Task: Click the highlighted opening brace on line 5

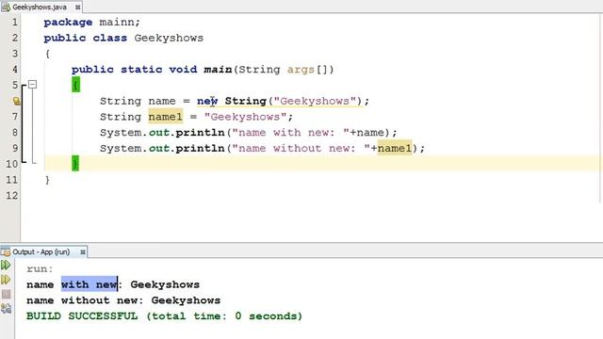Action: [75, 85]
